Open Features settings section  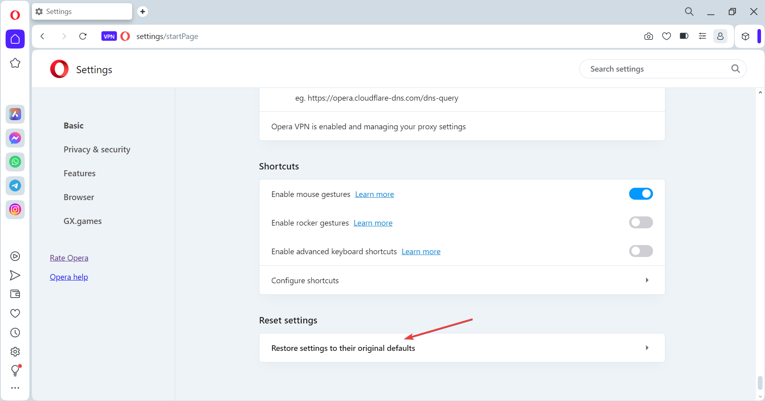pyautogui.click(x=80, y=173)
